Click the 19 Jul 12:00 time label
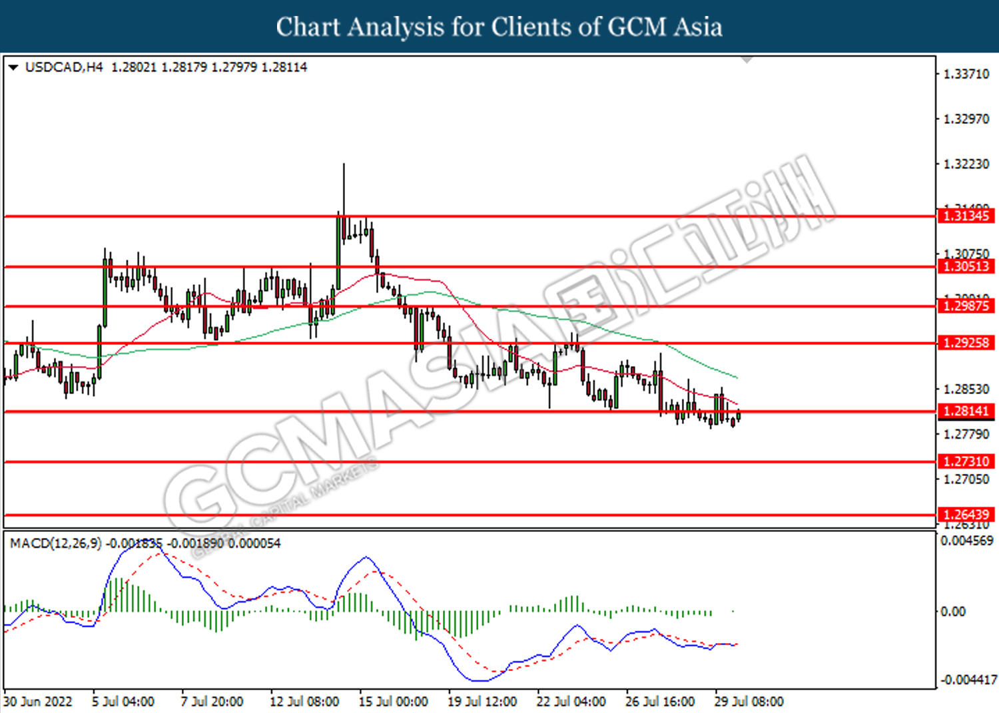999x713 pixels. 482,702
